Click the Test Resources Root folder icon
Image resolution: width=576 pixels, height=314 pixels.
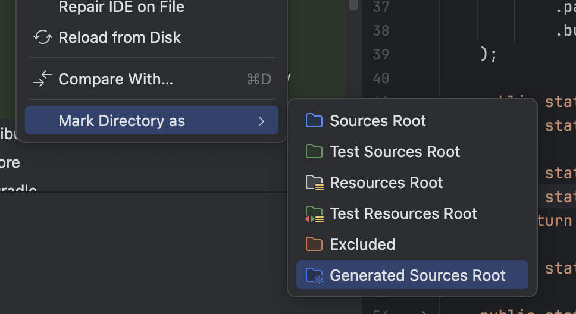[314, 214]
